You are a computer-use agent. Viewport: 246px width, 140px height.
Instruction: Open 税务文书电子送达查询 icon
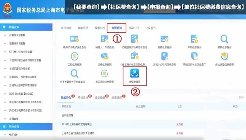[74, 39]
